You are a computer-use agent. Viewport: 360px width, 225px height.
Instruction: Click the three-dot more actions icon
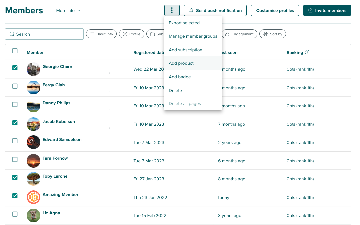tap(172, 10)
